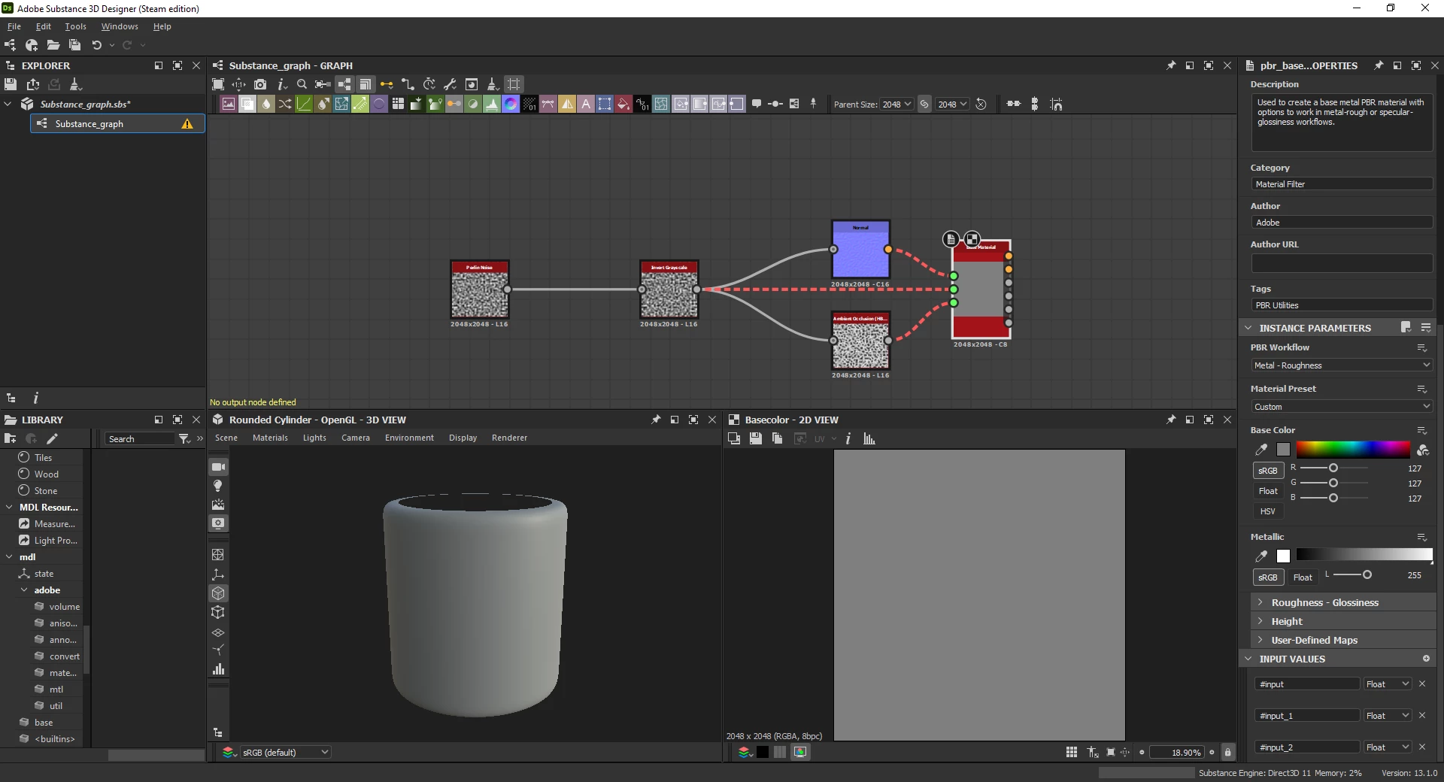Switch Metallic to Float mode

[1303, 577]
